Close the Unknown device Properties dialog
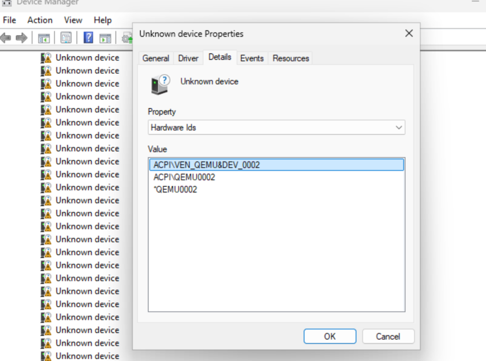The width and height of the screenshot is (486, 361). pos(409,33)
